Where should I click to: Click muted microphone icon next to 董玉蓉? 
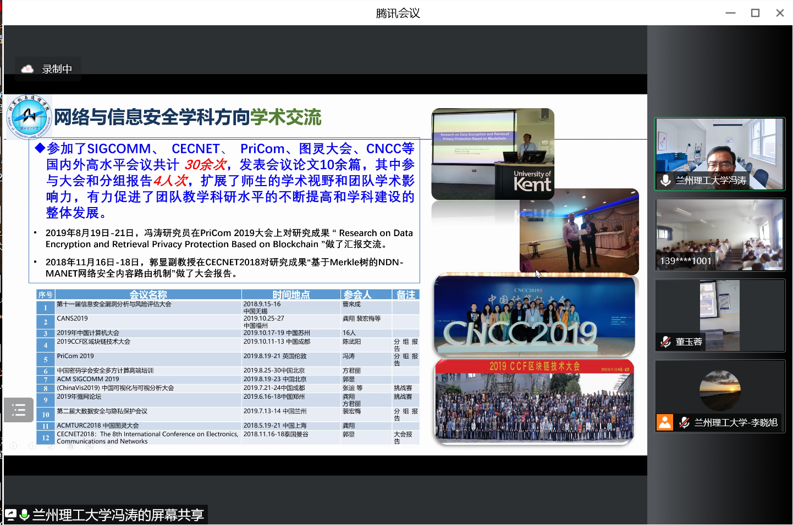point(665,342)
